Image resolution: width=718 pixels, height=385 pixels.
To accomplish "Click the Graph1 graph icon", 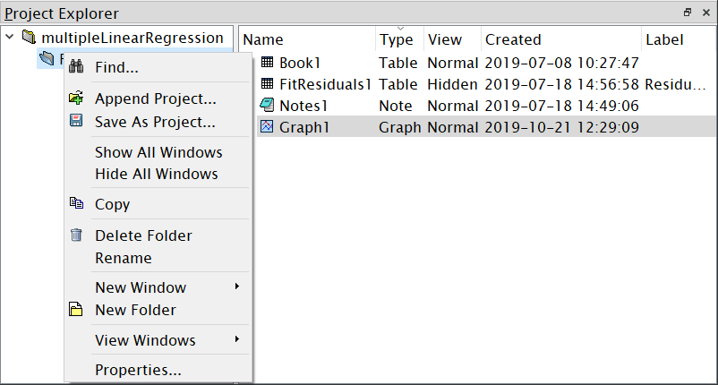I will (267, 127).
